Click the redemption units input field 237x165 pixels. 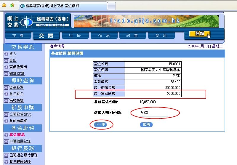154,113
